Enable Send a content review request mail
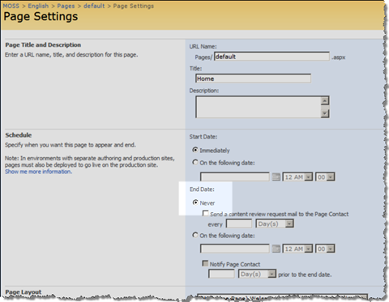Image resolution: width=389 pixels, height=302 pixels. pos(206,214)
